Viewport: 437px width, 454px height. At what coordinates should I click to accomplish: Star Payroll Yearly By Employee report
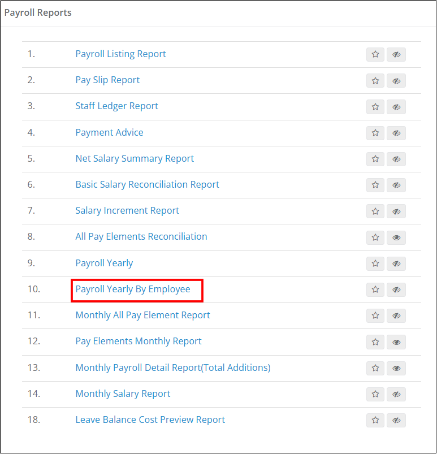(x=375, y=289)
